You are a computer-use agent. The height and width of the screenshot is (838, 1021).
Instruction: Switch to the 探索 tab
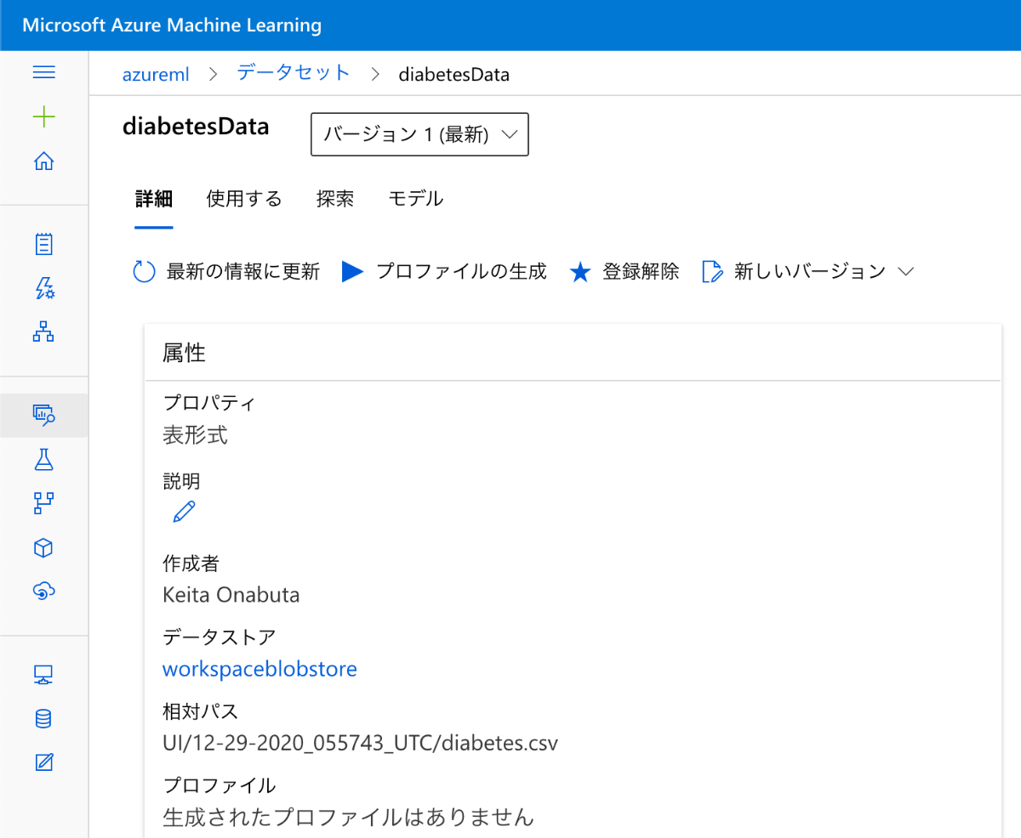click(x=335, y=199)
